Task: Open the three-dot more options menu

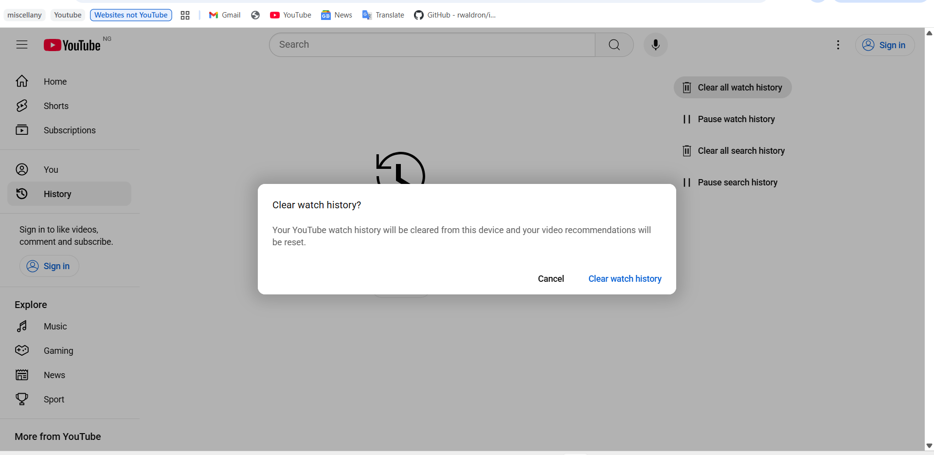Action: click(x=838, y=45)
